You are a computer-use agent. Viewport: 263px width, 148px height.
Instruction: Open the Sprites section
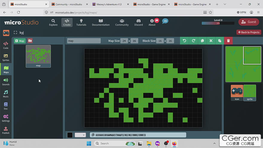tap(6, 57)
